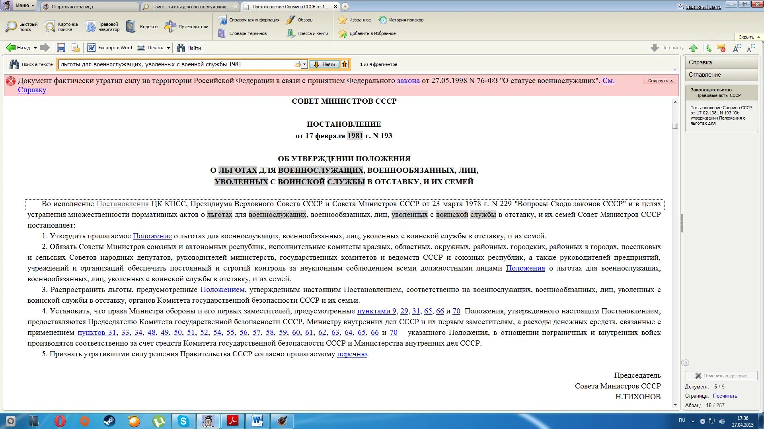Click search upward orange arrow button
764x429 pixels.
pyautogui.click(x=345, y=64)
